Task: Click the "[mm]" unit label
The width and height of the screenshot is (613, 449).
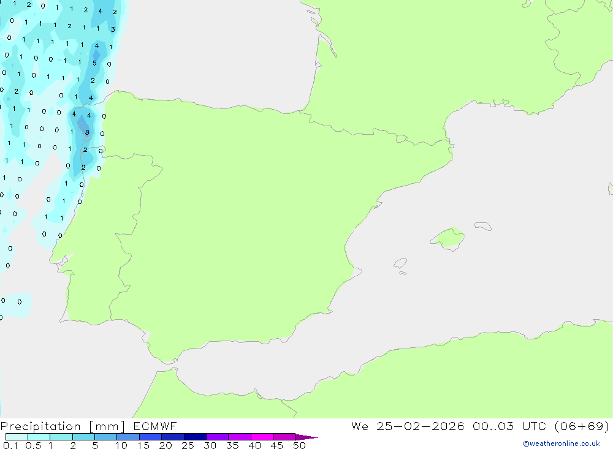Action: pyautogui.click(x=107, y=426)
